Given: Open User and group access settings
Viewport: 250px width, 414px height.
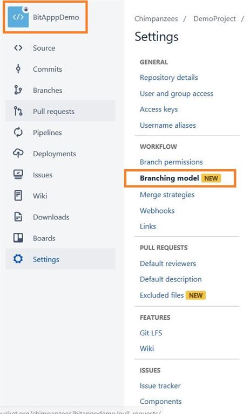Looking at the screenshot, I should pyautogui.click(x=177, y=93).
